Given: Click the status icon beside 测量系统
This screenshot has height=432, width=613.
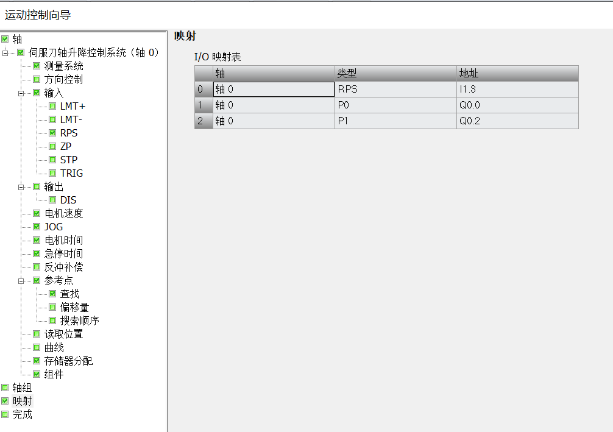Looking at the screenshot, I should (37, 66).
